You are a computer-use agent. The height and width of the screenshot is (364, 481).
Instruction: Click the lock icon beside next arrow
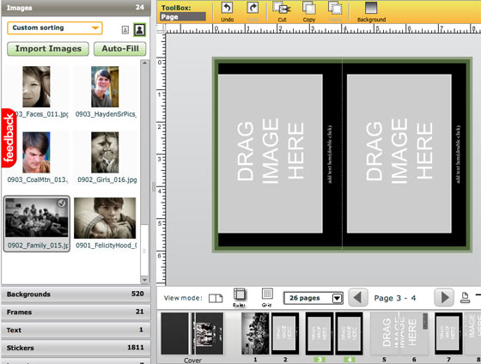point(465,297)
